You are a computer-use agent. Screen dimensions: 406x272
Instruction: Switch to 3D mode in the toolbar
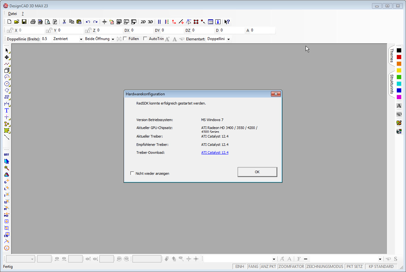(x=150, y=22)
